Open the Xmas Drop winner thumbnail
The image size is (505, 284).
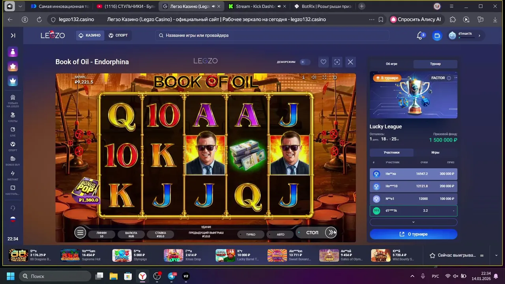pyautogui.click(x=174, y=256)
